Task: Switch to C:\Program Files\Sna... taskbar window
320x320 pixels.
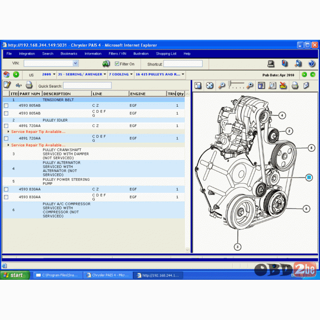Action: click(58, 275)
